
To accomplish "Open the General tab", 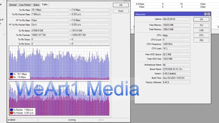I will 13,5.
